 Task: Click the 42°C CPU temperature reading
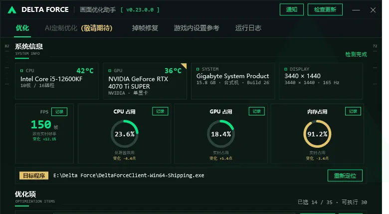[85, 71]
